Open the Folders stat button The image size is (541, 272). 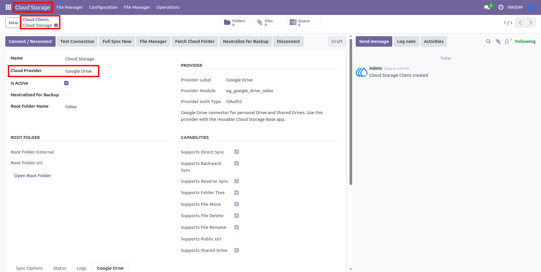237,22
